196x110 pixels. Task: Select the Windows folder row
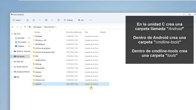71,76
